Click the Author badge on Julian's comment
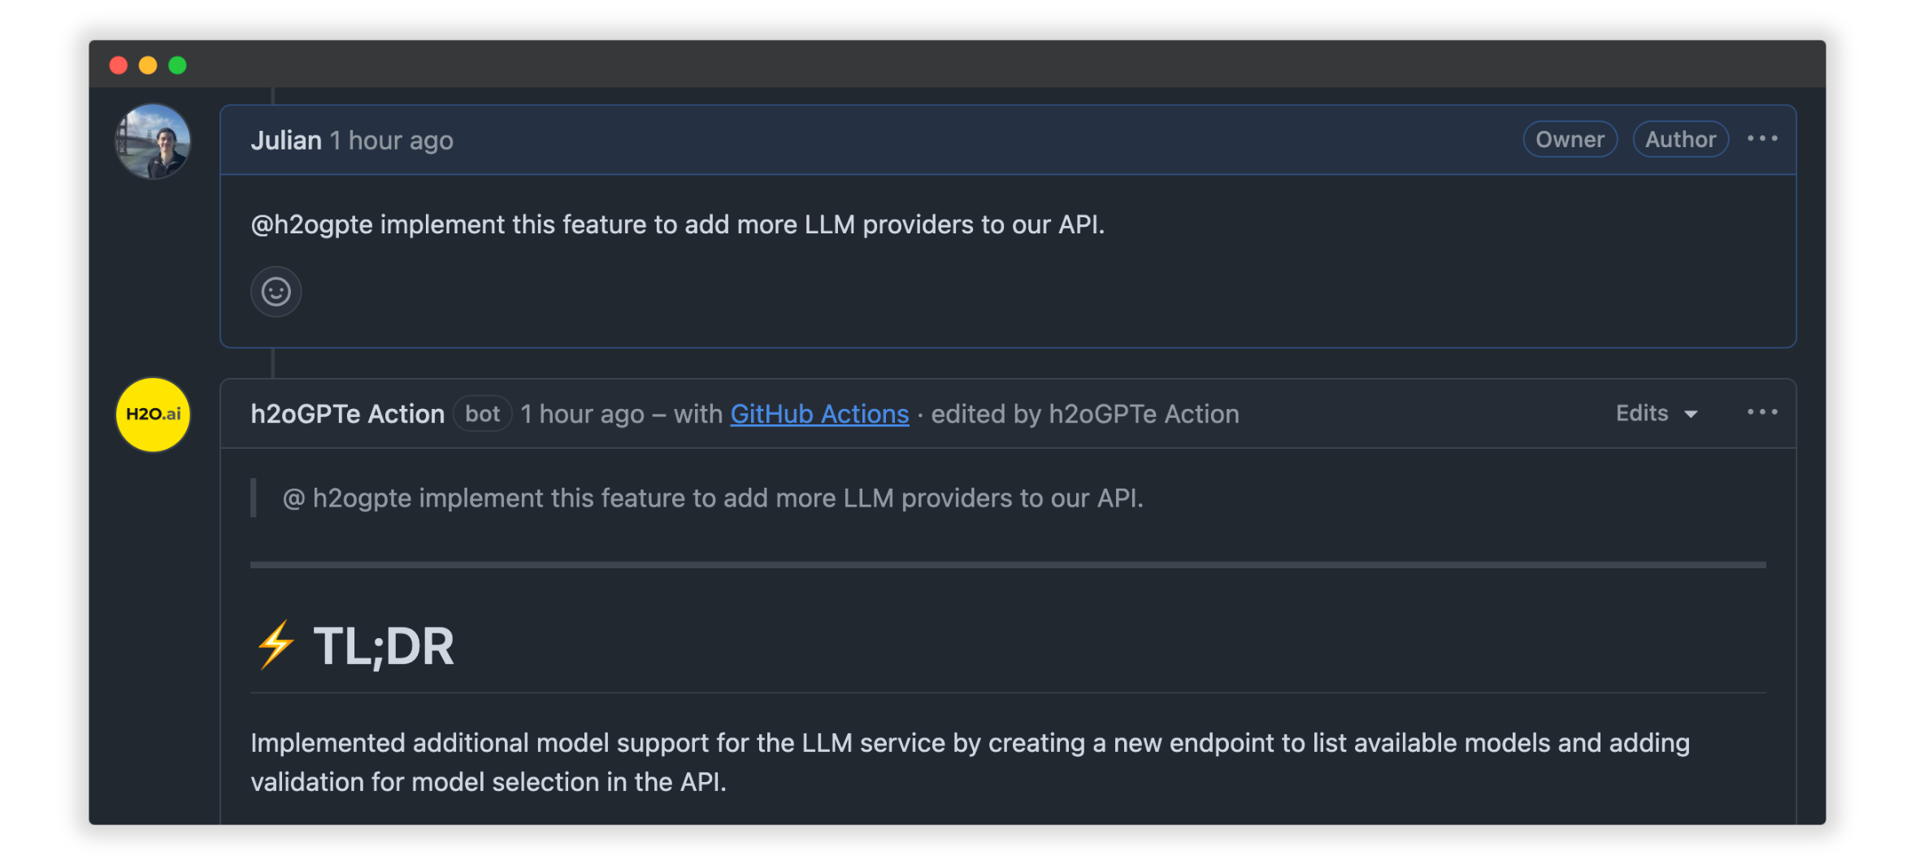The image size is (1915, 865). [1680, 139]
